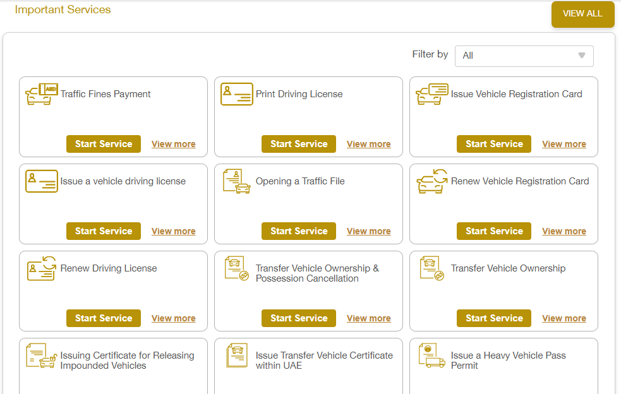Image resolution: width=621 pixels, height=394 pixels.
Task: Click the Transfer Vehicle Ownership title text
Action: (x=508, y=268)
